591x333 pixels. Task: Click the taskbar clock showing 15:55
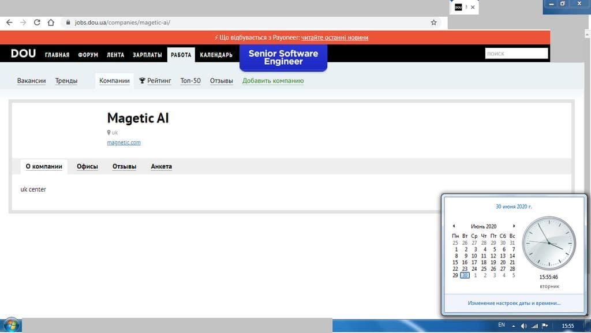click(x=568, y=326)
